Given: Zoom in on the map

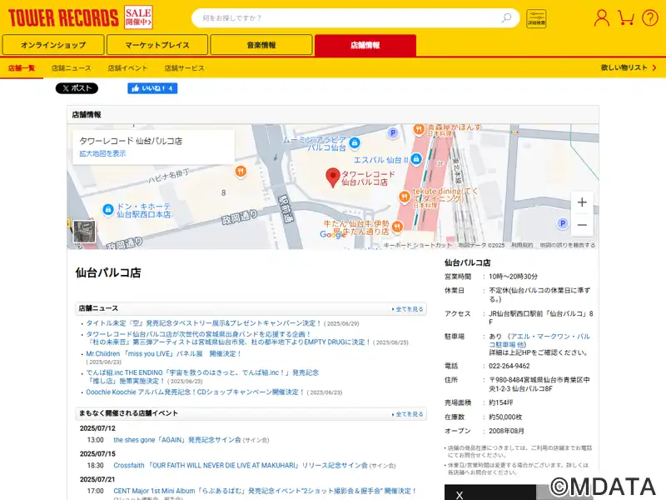Looking at the screenshot, I should 582,202.
